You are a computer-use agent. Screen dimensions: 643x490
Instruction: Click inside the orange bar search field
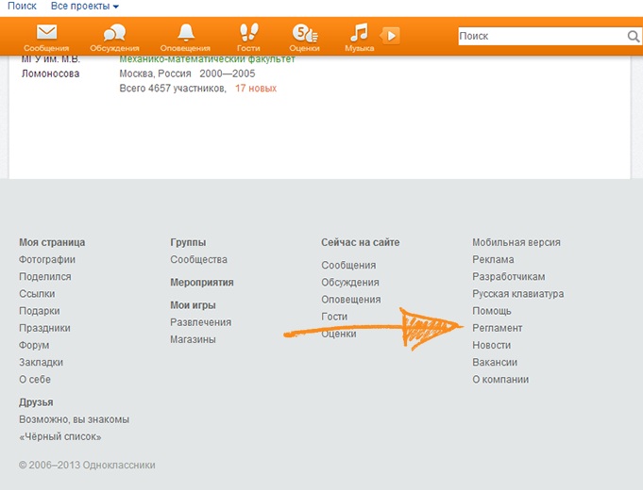(540, 37)
